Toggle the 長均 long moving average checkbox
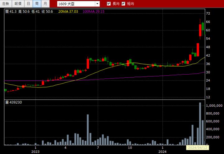224x154 pixels. click(109, 4)
